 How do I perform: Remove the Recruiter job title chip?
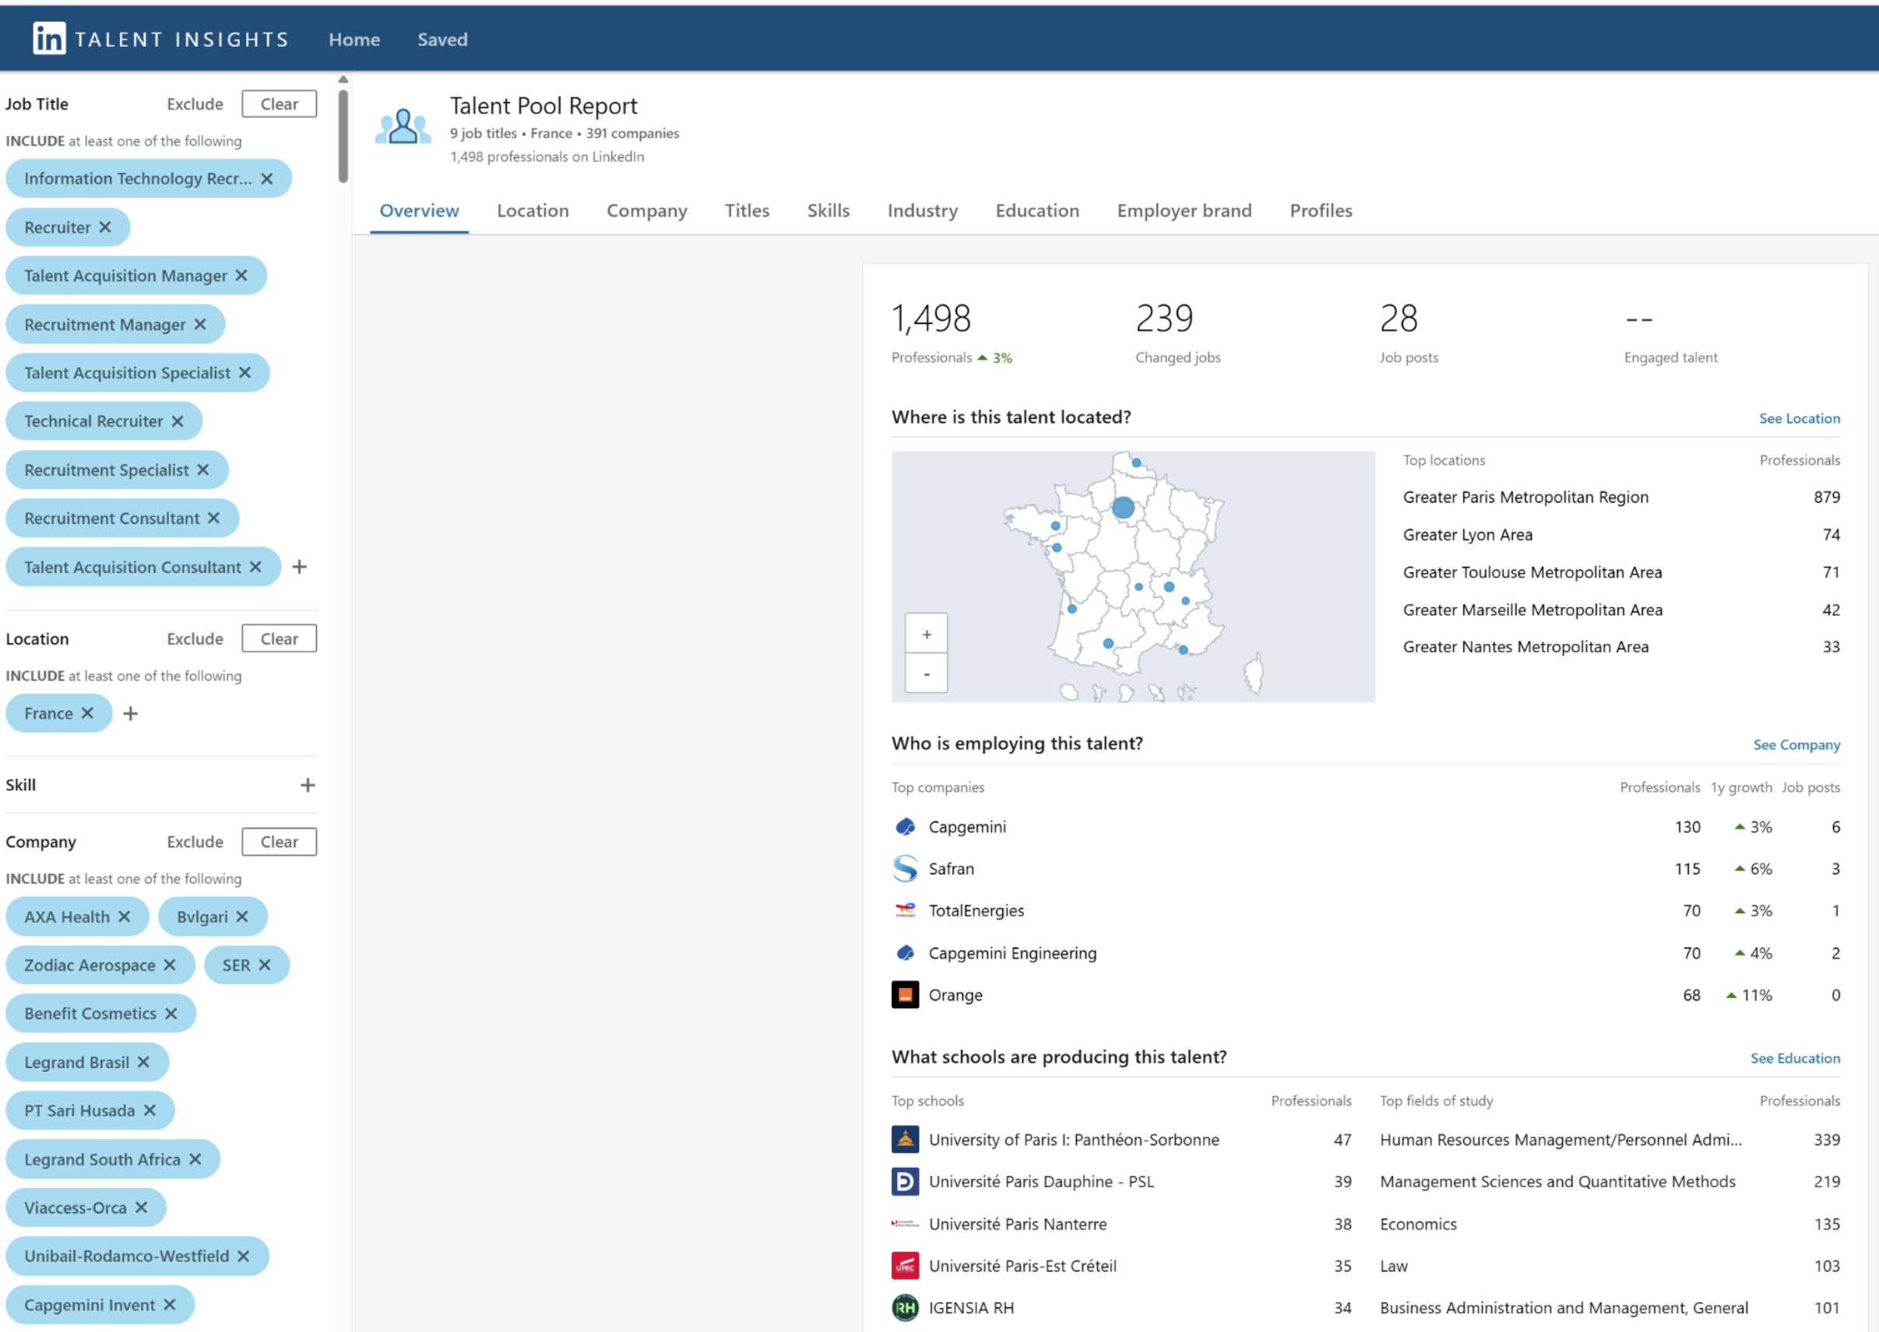click(x=105, y=227)
